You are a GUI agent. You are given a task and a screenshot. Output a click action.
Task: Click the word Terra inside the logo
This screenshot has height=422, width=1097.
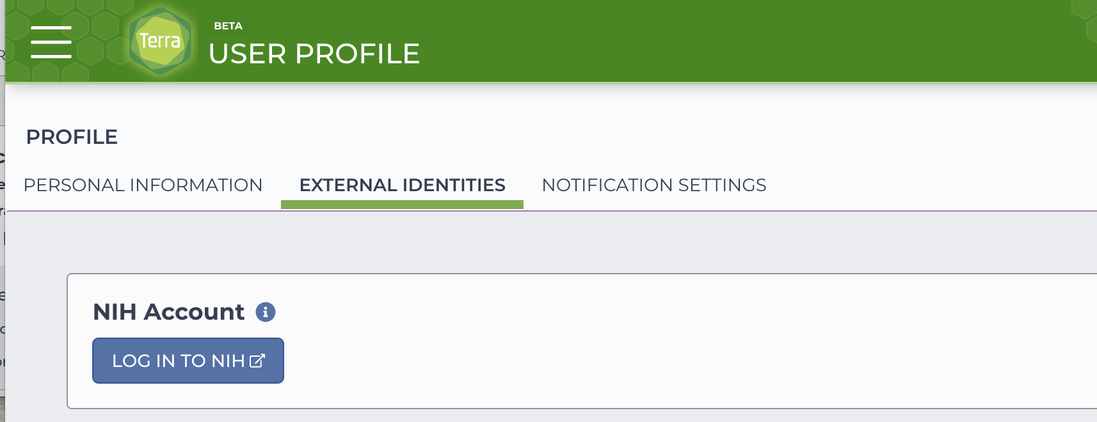coord(160,41)
